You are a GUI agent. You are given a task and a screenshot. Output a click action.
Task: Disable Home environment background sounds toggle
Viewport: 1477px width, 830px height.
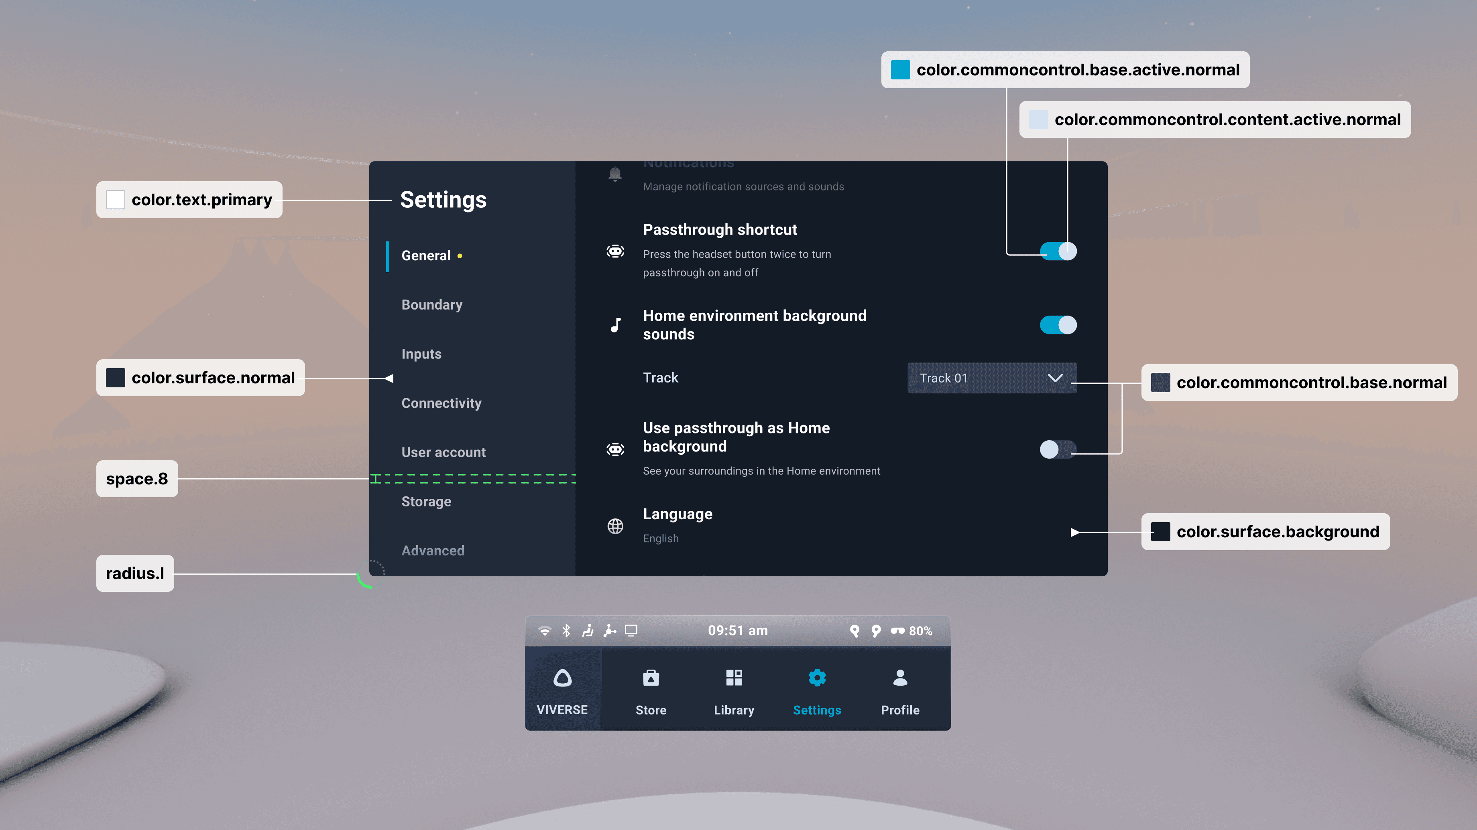coord(1058,325)
